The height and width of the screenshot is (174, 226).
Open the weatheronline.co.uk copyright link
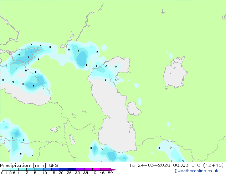coord(196,171)
